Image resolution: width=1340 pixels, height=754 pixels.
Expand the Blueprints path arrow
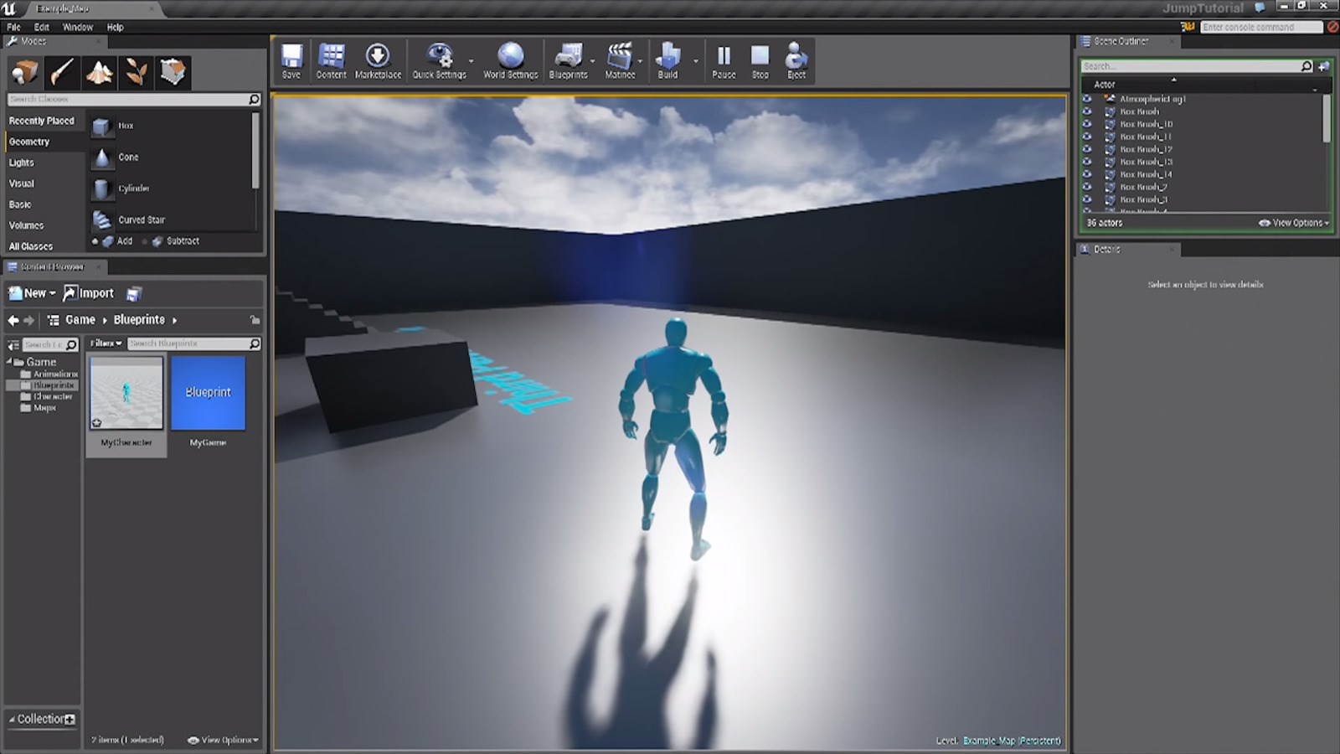[174, 320]
